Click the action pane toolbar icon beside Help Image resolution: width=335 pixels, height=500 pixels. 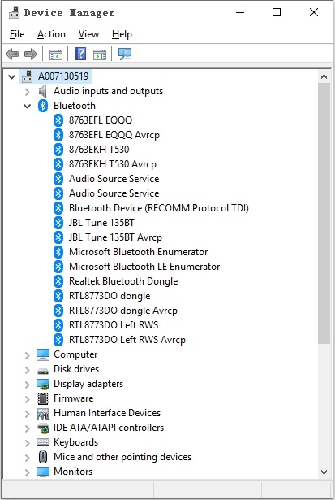(x=100, y=54)
